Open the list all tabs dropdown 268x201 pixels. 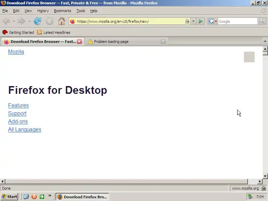click(265, 41)
